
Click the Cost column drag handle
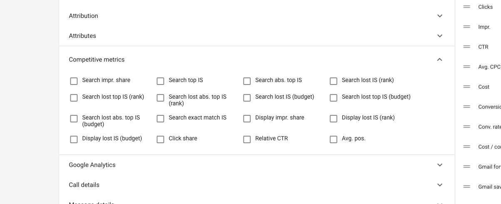coord(467,87)
